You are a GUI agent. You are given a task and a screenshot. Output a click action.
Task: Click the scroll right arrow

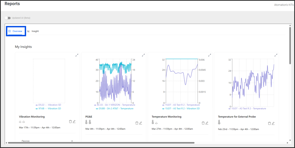tap(287, 143)
